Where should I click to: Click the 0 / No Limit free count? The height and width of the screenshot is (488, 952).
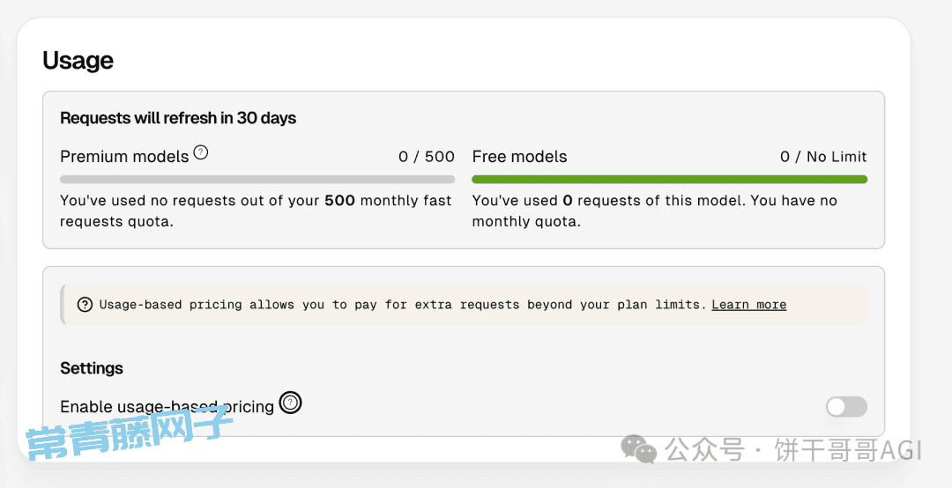click(823, 157)
